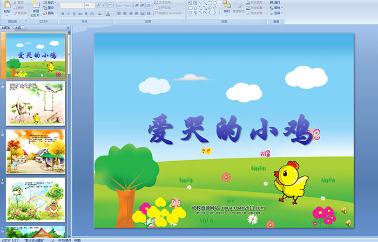This screenshot has height=242, width=378.
Task: Click the upper speaker sound icon on slide
Action: point(344,210)
